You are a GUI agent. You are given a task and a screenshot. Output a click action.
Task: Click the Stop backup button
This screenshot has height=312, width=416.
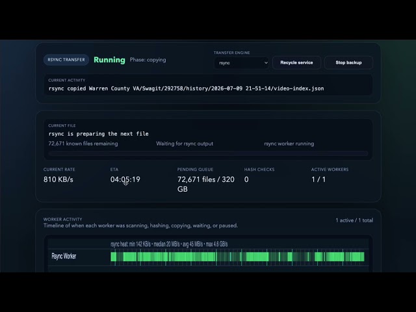[x=348, y=62]
